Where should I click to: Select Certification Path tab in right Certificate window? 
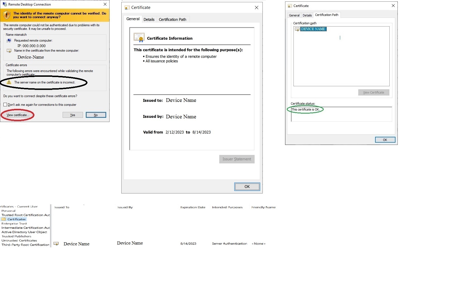pos(327,15)
